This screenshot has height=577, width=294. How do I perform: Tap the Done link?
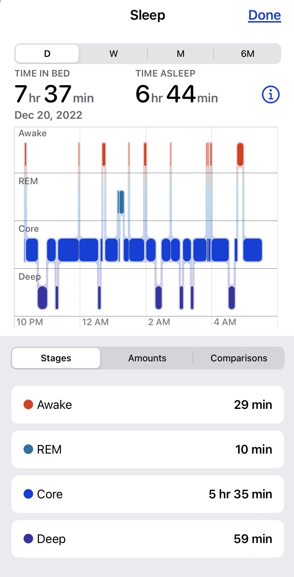[264, 15]
